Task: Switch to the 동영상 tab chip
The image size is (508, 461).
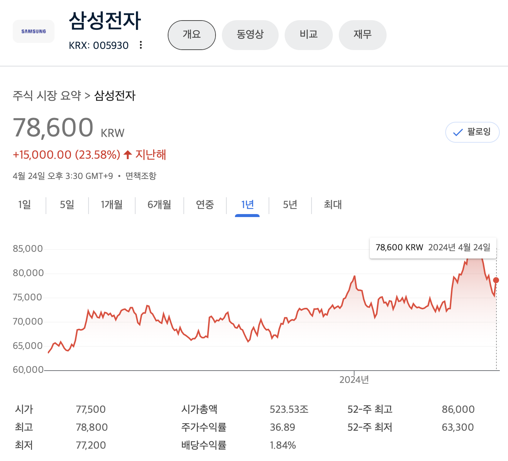Action: click(250, 35)
